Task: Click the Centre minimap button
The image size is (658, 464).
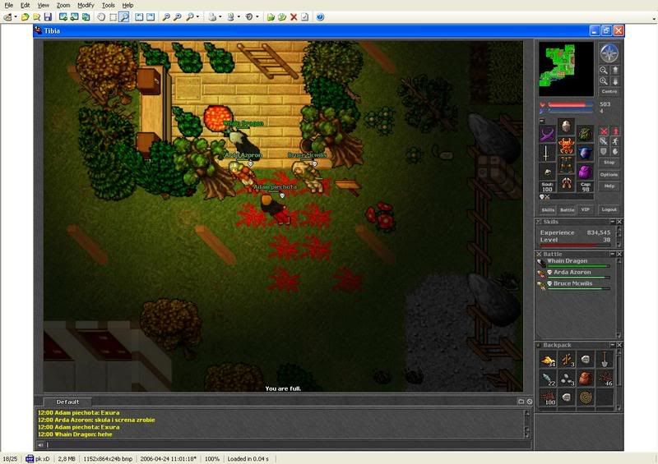Action: 609,91
